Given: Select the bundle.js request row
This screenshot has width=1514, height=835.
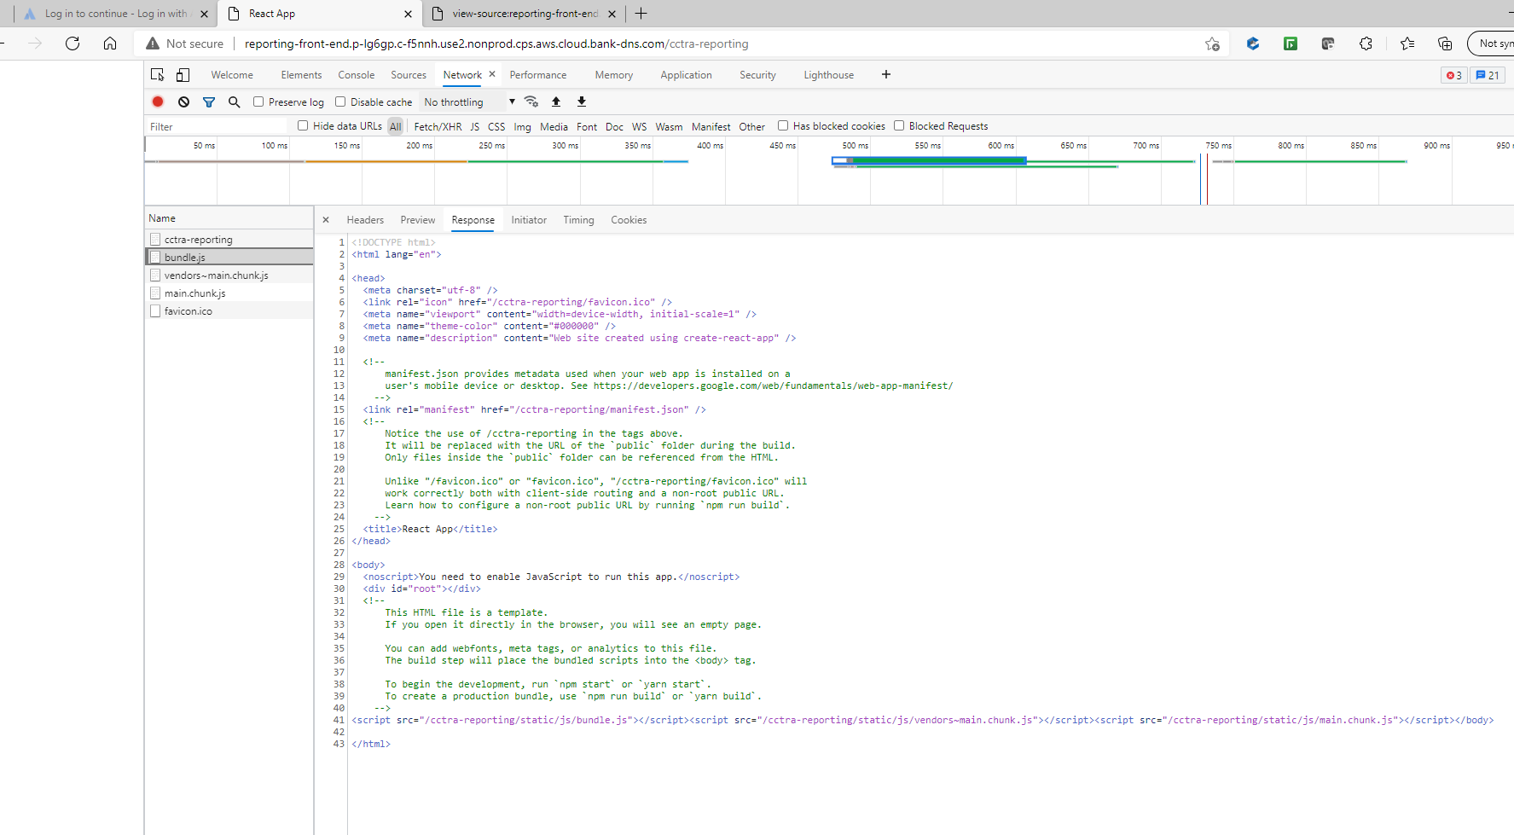Looking at the screenshot, I should click(229, 258).
